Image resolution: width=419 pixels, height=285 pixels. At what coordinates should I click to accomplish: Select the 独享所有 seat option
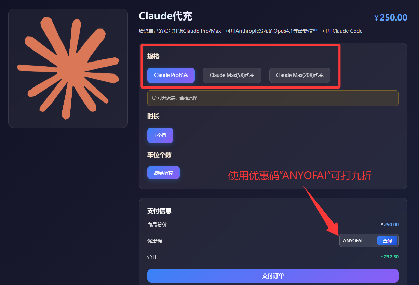(163, 173)
